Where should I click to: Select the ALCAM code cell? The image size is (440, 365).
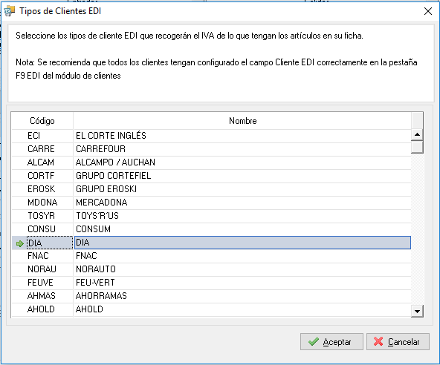[49, 162]
